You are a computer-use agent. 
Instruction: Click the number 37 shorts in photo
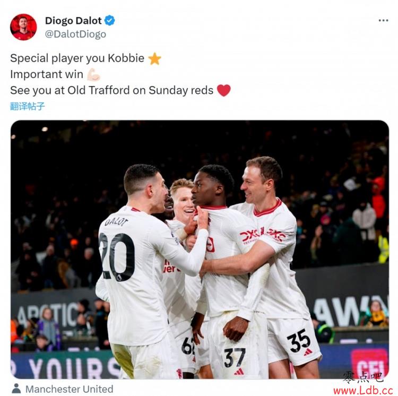pyautogui.click(x=235, y=358)
